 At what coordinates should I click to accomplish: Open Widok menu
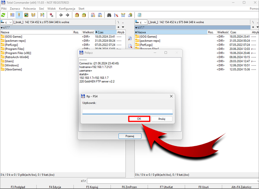(x=51, y=9)
